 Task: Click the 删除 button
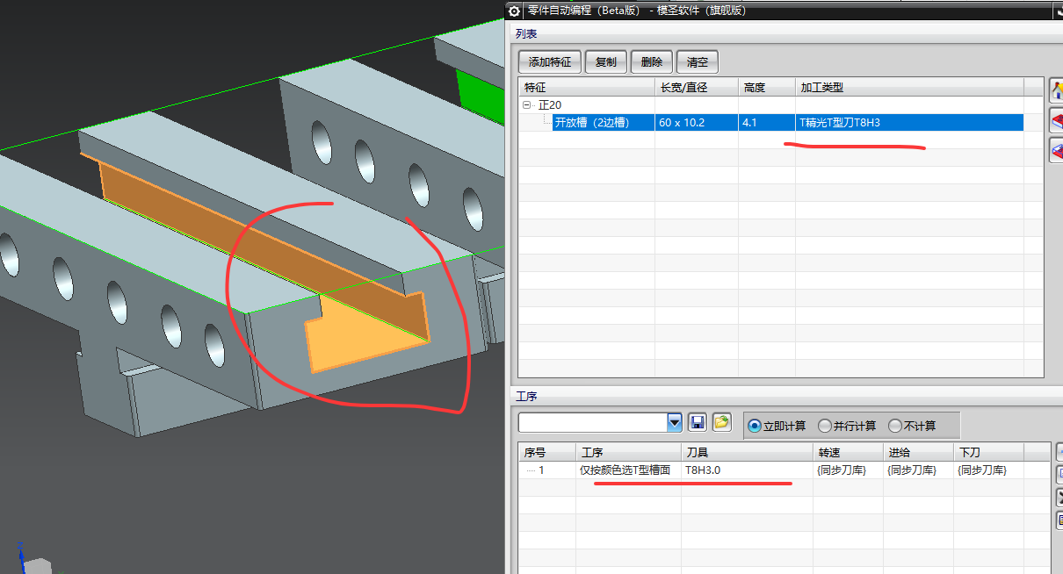pos(652,62)
